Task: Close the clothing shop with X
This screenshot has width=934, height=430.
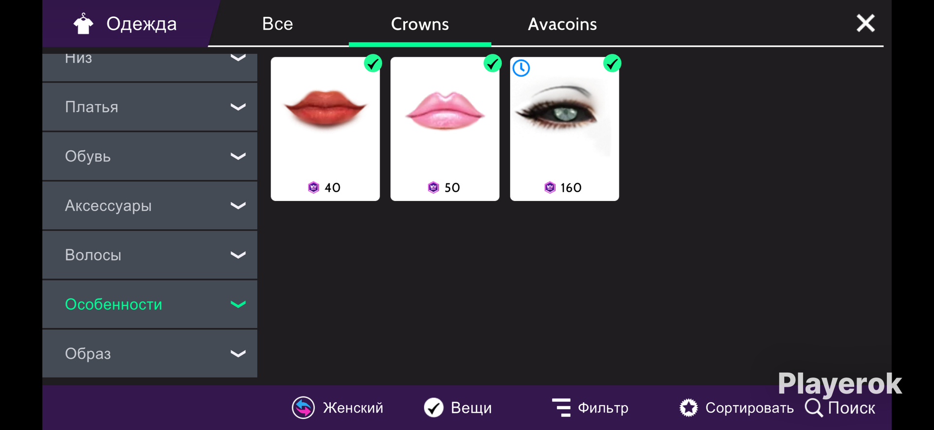Action: [x=865, y=23]
